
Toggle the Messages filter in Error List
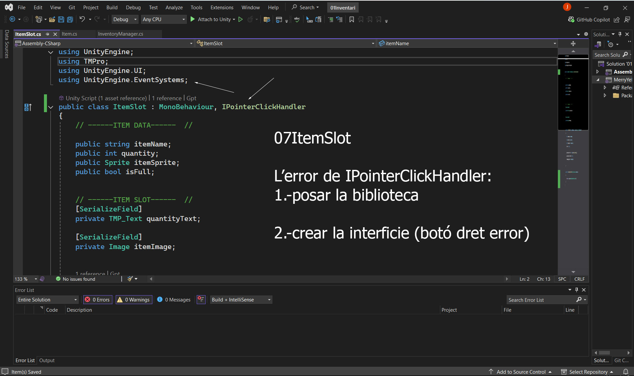tap(174, 299)
